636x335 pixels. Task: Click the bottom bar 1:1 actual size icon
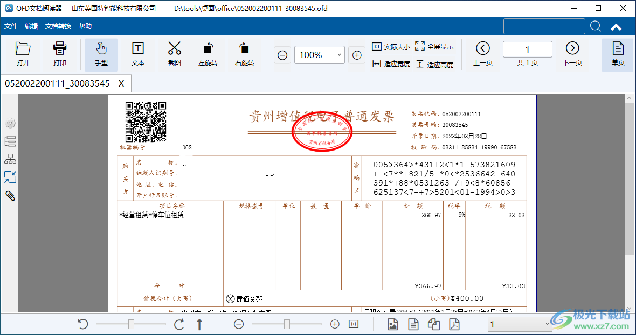(x=354, y=324)
